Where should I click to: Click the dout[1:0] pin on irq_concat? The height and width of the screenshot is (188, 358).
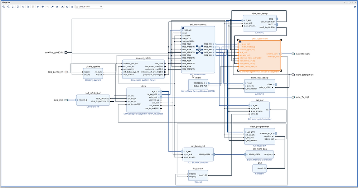[x=203, y=175]
